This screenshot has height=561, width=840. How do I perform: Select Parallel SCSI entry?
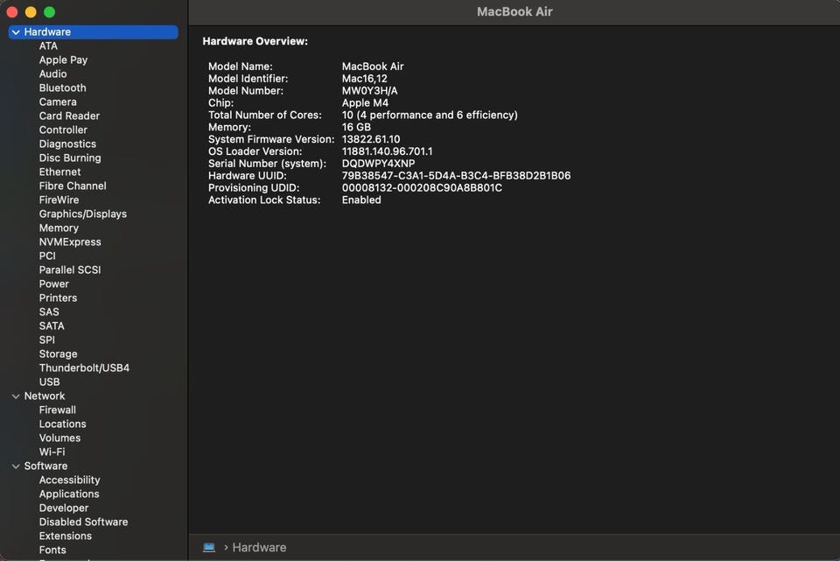click(x=70, y=270)
